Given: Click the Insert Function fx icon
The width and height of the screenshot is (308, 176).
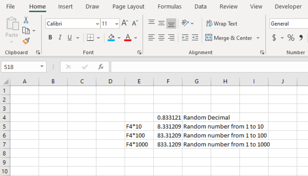Looking at the screenshot, I should tap(101, 67).
